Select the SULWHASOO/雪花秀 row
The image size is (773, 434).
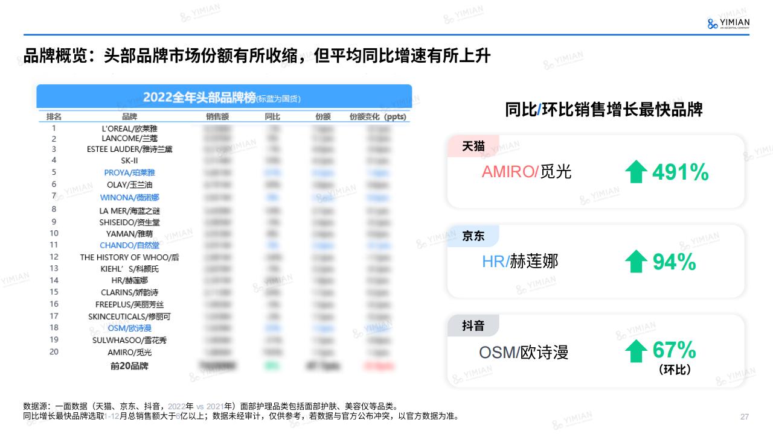(223, 340)
